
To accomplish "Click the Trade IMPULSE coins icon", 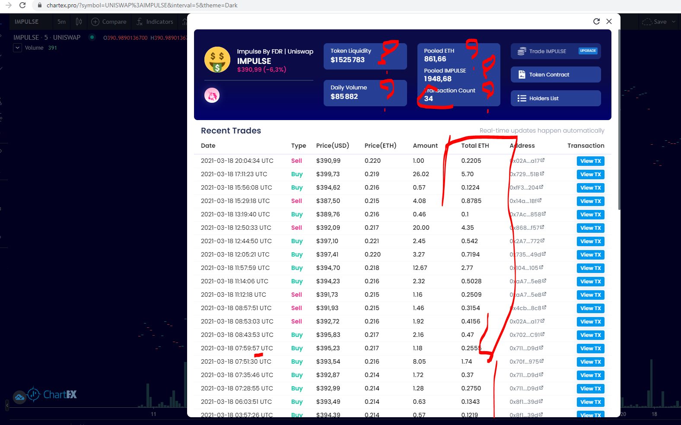I will 522,51.
